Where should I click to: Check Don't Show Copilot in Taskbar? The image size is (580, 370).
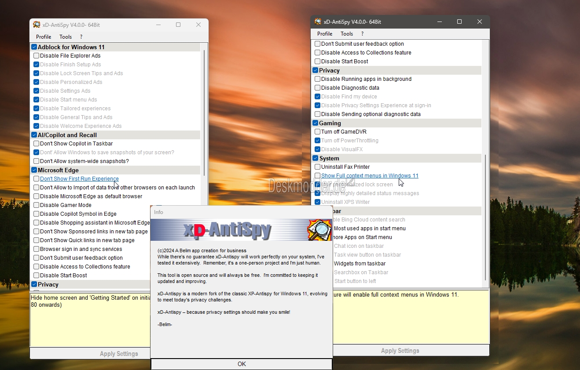click(x=37, y=144)
